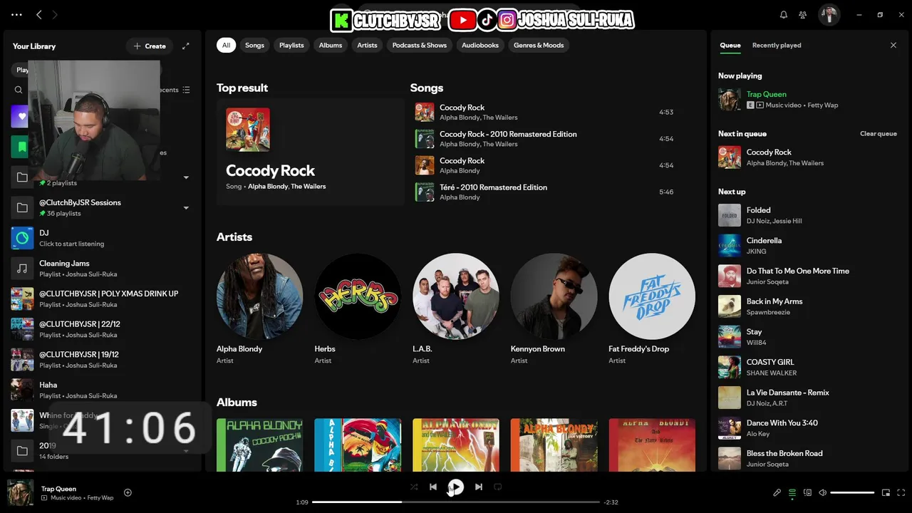Open the Kennyon Brown artist card
This screenshot has height=513, width=912.
coord(554,309)
